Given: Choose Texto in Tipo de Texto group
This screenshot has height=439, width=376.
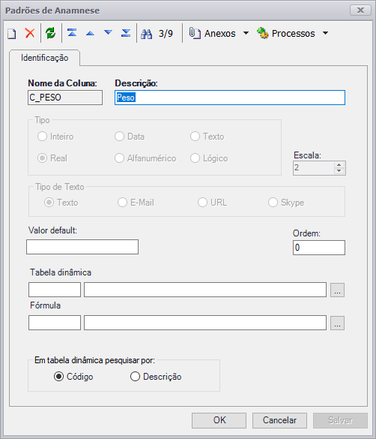Looking at the screenshot, I should [x=49, y=203].
